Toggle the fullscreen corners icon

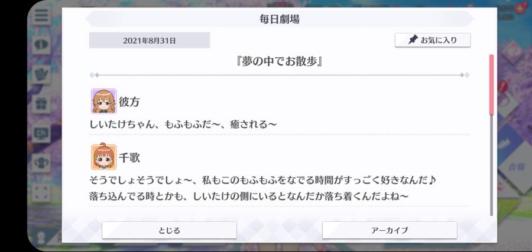[41, 192]
